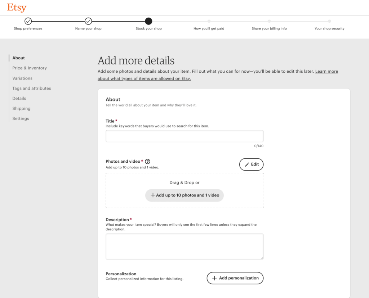The height and width of the screenshot is (298, 369).
Task: Select Price & Inventory in the sidebar
Action: [30, 68]
